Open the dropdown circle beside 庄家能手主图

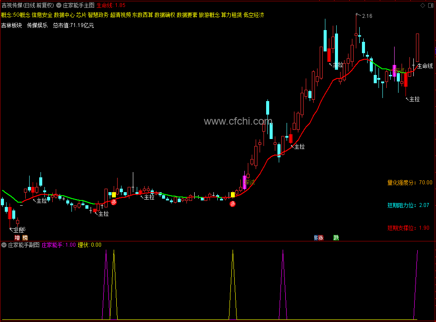click(59, 5)
